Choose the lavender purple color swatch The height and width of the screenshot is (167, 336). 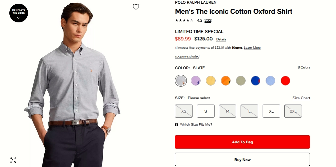(x=196, y=80)
